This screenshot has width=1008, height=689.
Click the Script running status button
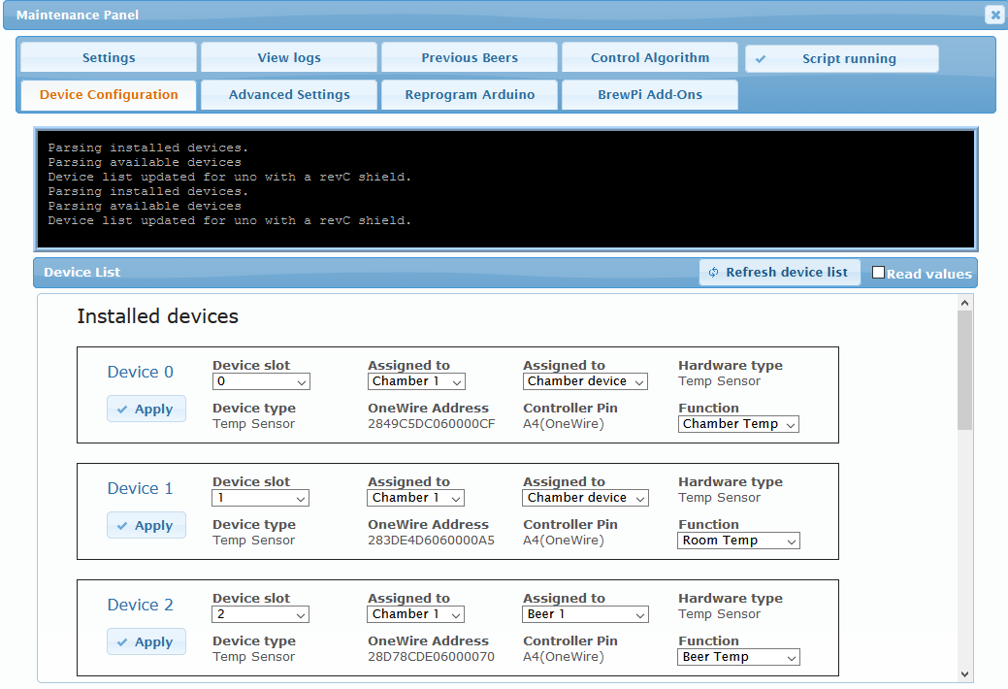coord(842,58)
